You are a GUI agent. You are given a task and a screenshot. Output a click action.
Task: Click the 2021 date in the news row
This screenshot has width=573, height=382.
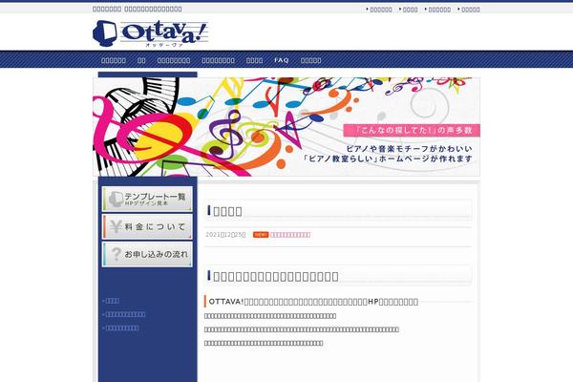(225, 235)
